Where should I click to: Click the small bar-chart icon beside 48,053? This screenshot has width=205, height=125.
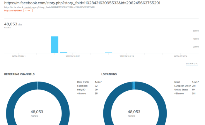pyautogui.click(x=20, y=24)
